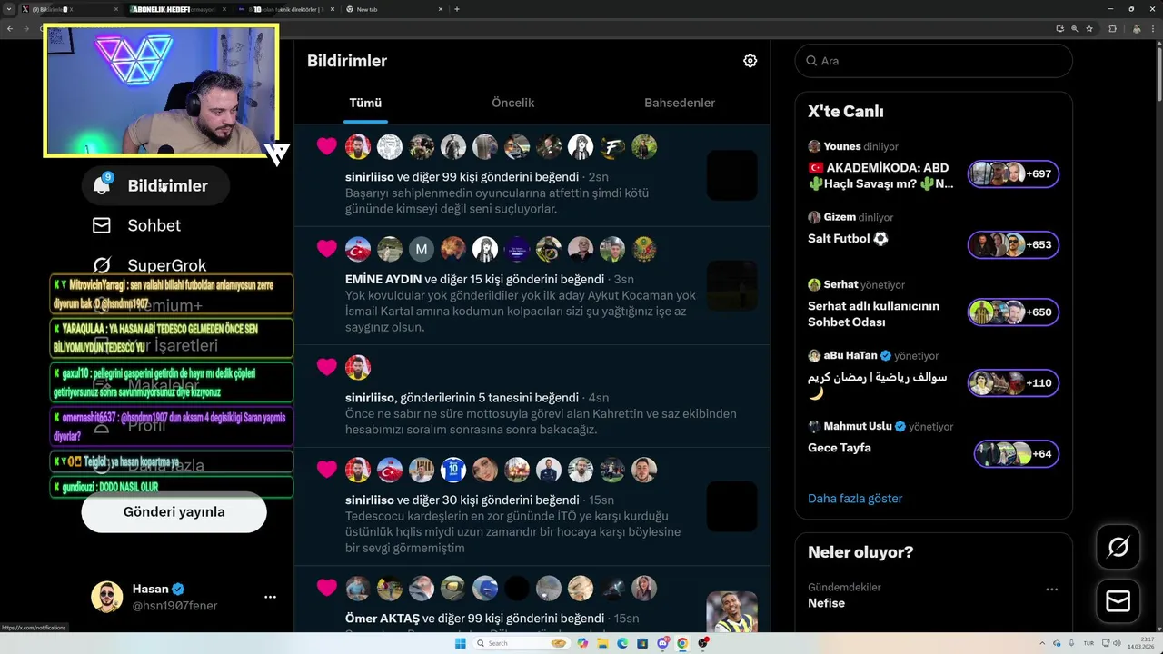This screenshot has height=654, width=1163.
Task: Click +697 listeners badge
Action: tap(1013, 173)
